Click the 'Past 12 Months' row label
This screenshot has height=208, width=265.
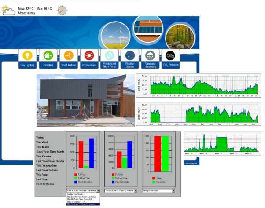coord(45,184)
